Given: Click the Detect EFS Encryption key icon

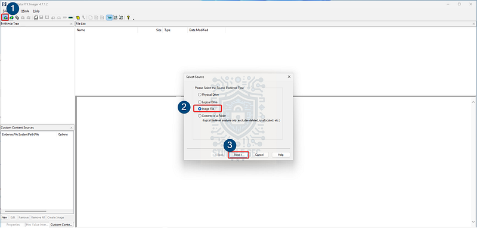Looking at the screenshot, I should [83, 18].
